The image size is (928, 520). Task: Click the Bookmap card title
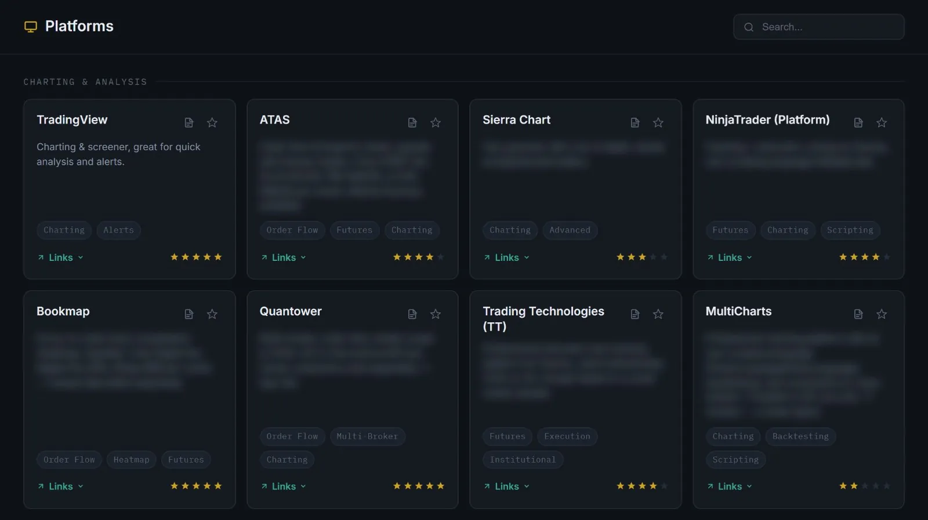point(63,311)
